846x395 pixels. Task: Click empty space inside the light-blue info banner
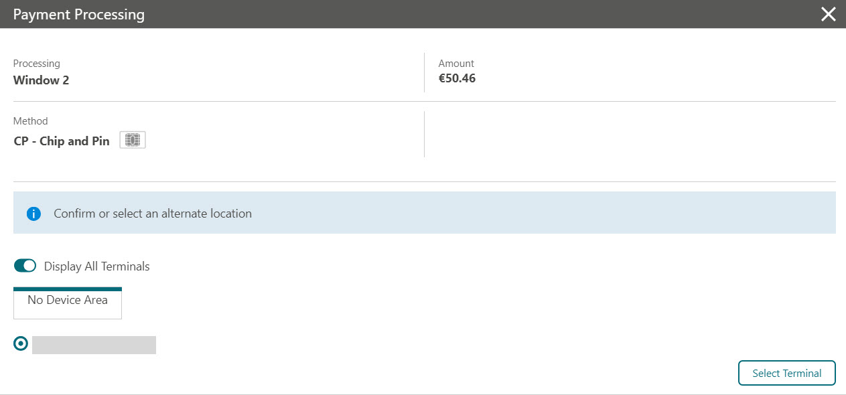tap(536, 213)
